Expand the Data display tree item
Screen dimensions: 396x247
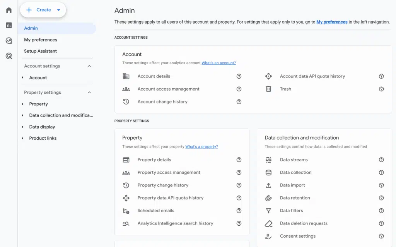tap(23, 127)
